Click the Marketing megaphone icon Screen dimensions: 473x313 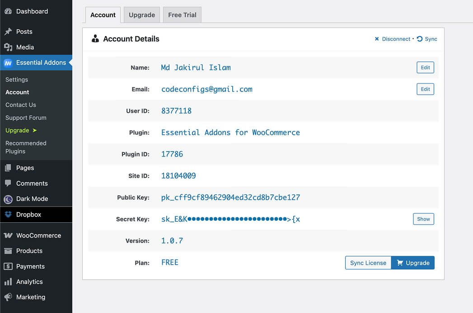tap(8, 297)
